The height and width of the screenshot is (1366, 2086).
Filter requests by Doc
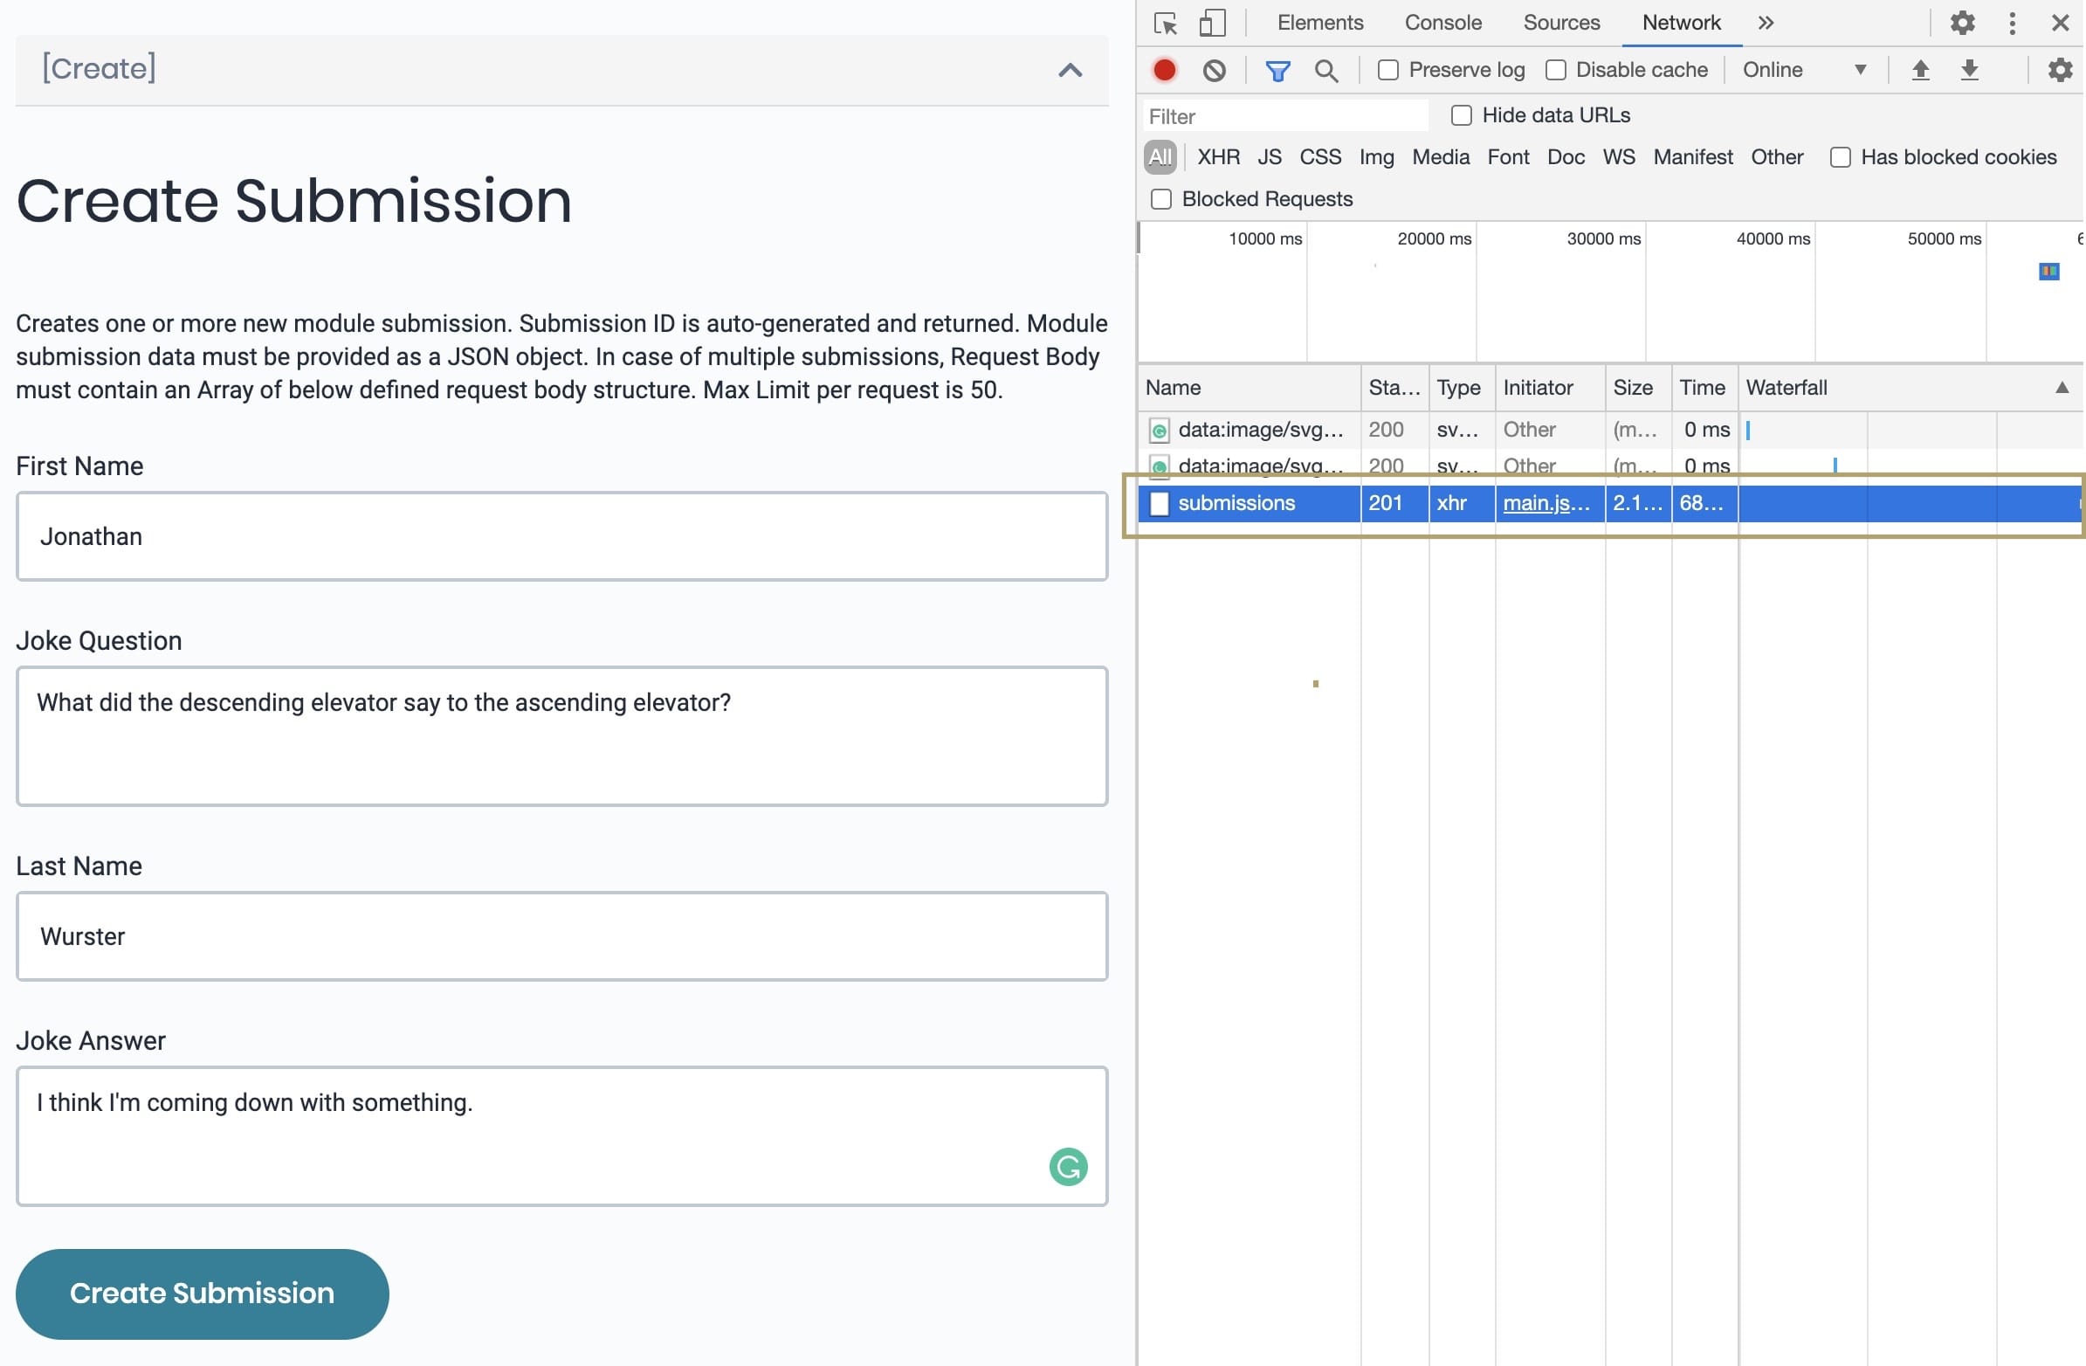point(1566,157)
